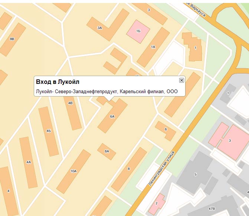Click building 4Б on the map
The width and height of the screenshot is (249, 216).
(49, 131)
